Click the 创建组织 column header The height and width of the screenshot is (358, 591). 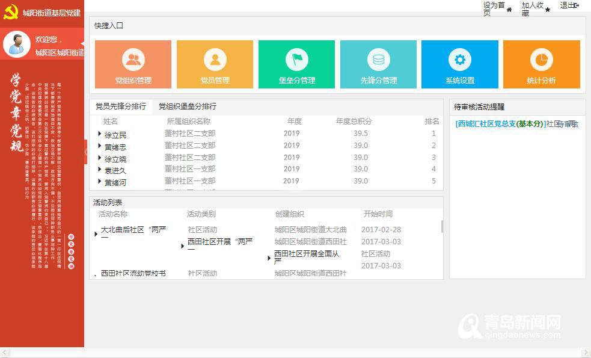(289, 214)
